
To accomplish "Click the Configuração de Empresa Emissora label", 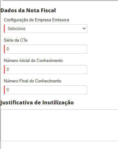I will click(x=36, y=20).
